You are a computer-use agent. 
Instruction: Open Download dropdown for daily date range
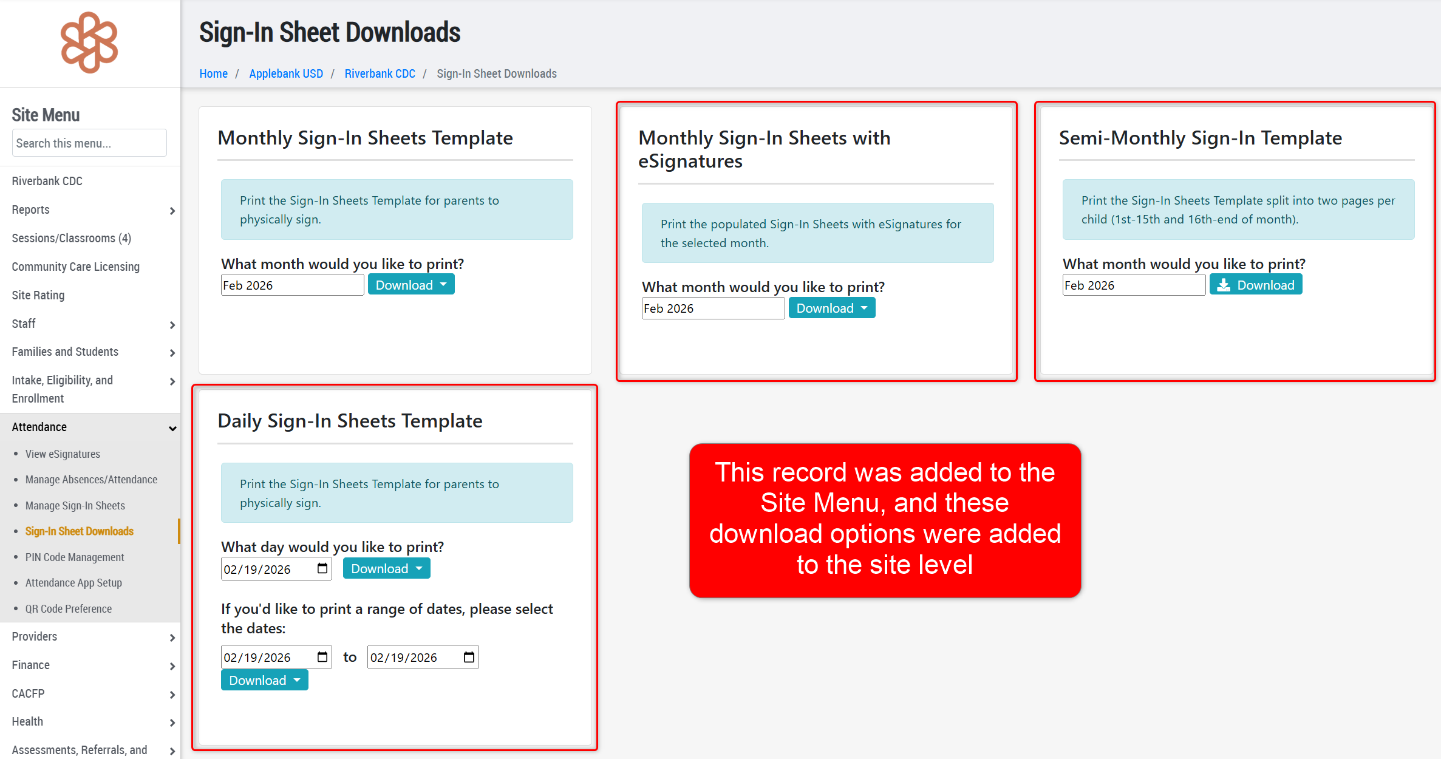point(264,680)
